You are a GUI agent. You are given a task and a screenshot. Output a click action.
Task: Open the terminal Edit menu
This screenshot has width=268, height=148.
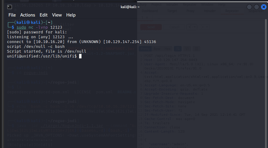click(44, 15)
